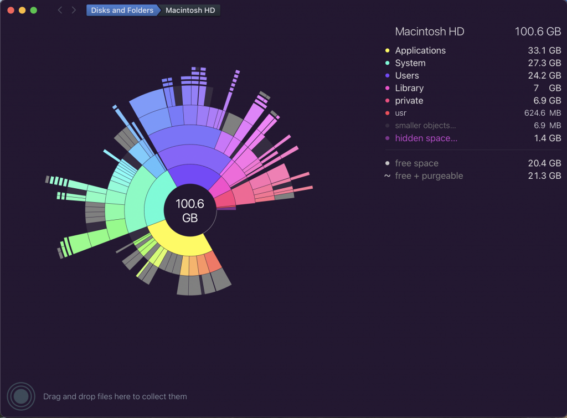The height and width of the screenshot is (418, 567).
Task: Go forward with the right arrow
Action: click(x=74, y=10)
